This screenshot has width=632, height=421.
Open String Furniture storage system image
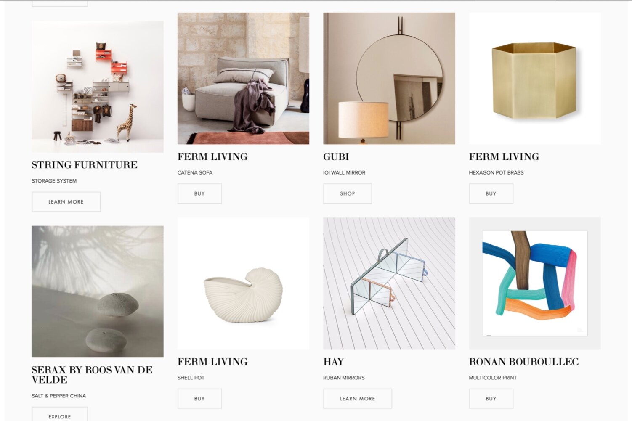point(98,87)
